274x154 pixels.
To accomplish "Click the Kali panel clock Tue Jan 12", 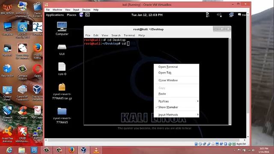I will point(147,15).
